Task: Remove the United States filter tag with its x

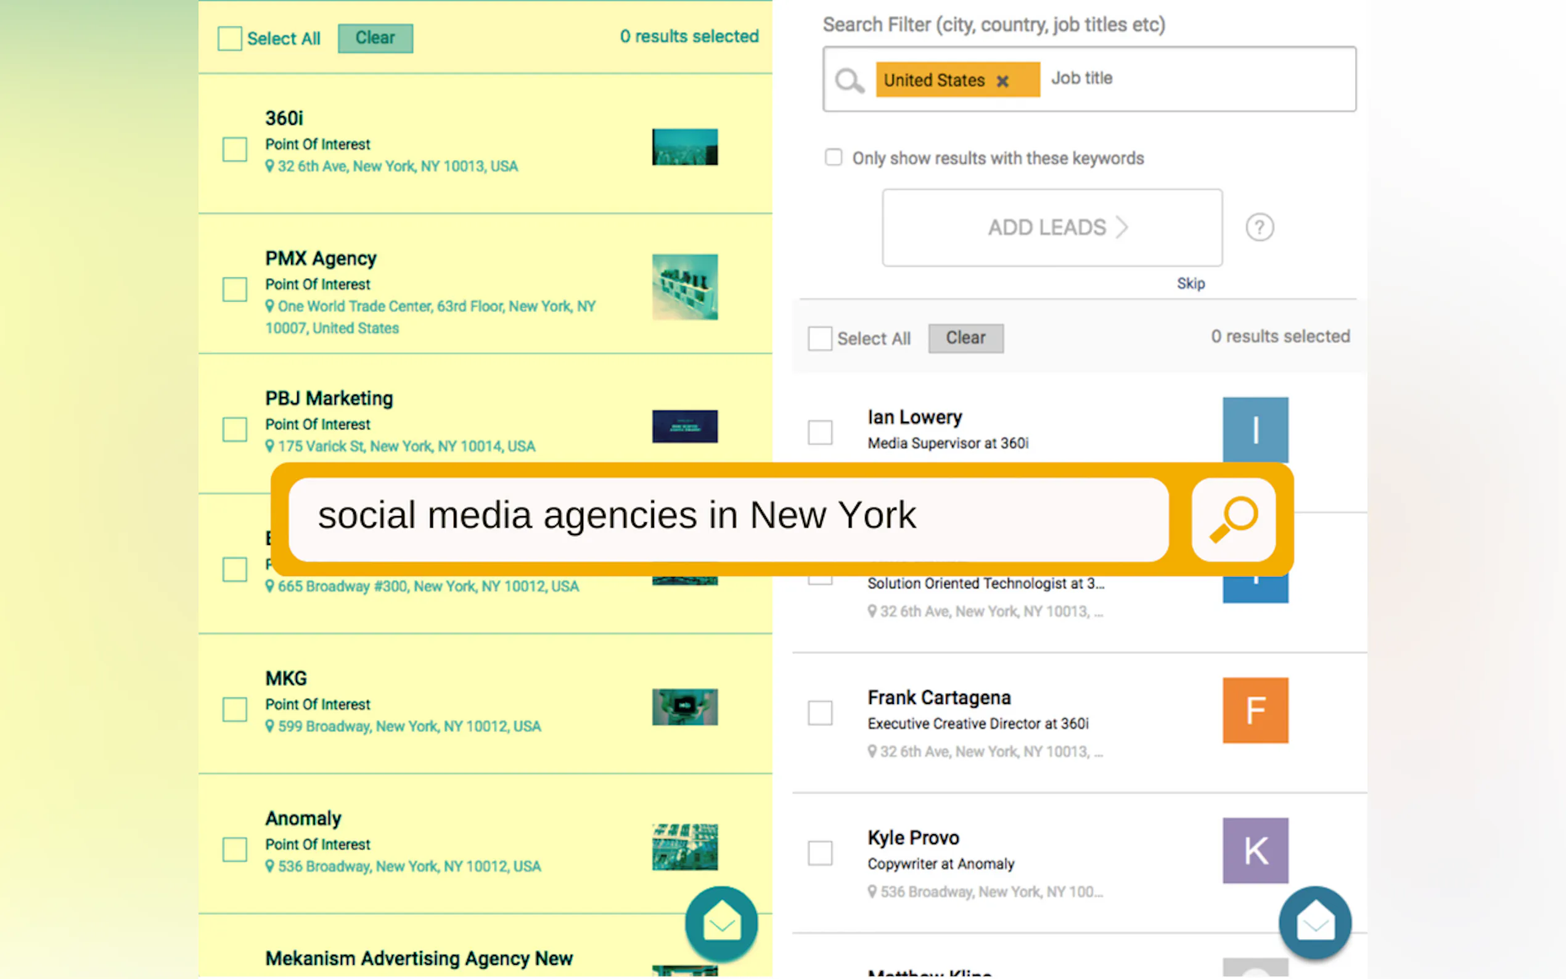Action: click(x=1002, y=81)
